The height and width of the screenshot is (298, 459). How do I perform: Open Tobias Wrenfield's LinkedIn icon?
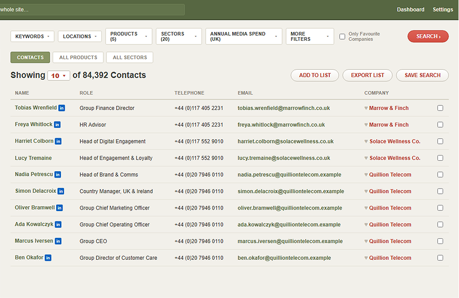61,108
